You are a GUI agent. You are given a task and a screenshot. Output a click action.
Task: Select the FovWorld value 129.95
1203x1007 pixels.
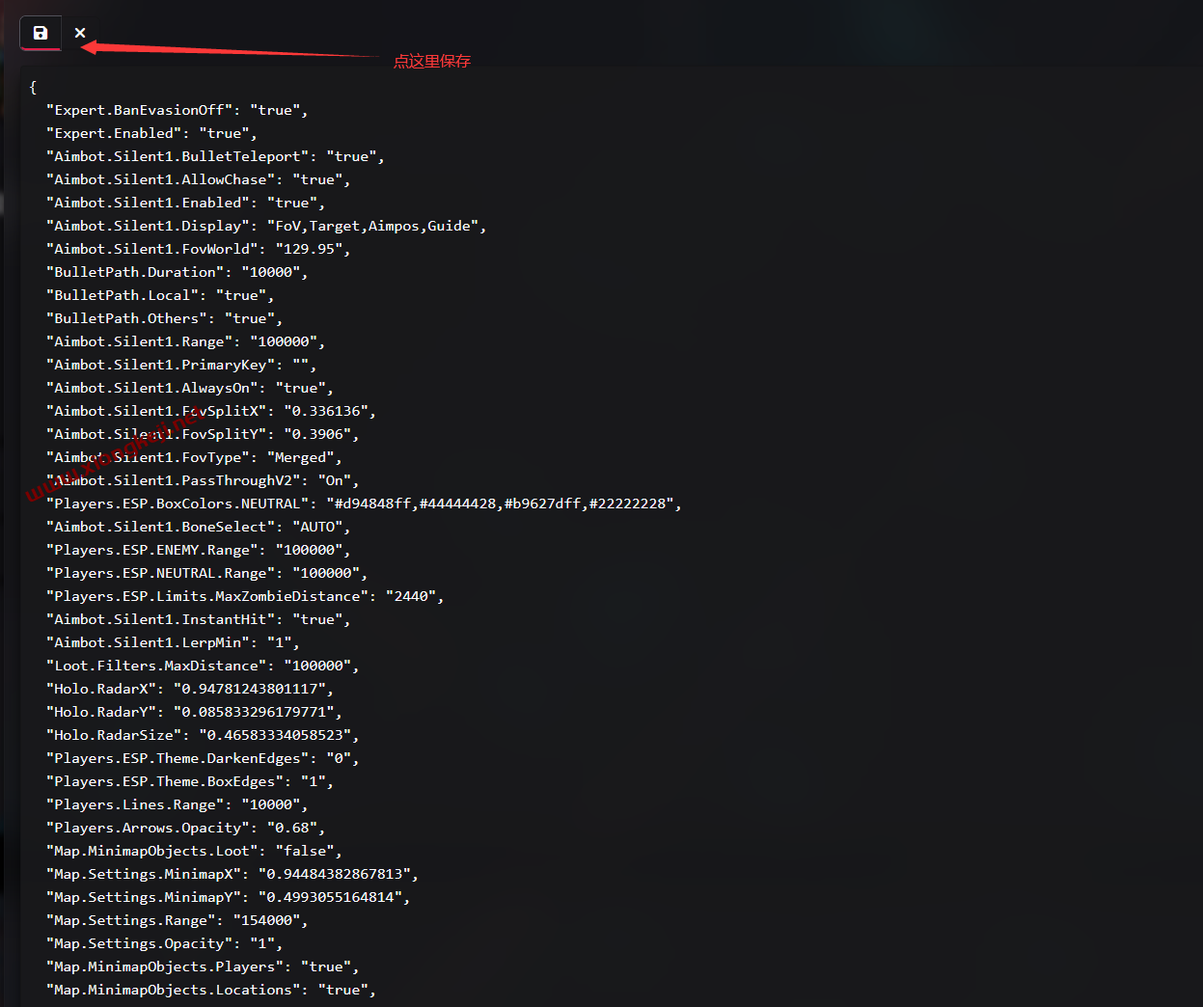pos(309,249)
